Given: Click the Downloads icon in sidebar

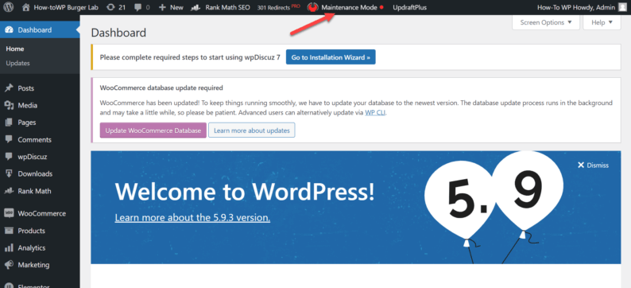Looking at the screenshot, I should click(9, 174).
